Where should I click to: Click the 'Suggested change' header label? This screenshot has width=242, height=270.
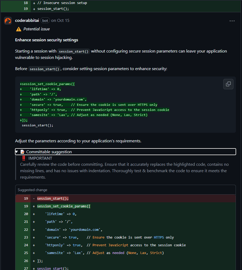click(x=32, y=190)
